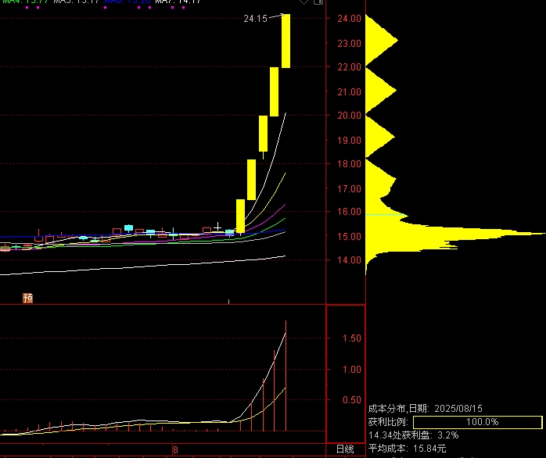Click the cyan average cost line in distribution

click(x=385, y=215)
